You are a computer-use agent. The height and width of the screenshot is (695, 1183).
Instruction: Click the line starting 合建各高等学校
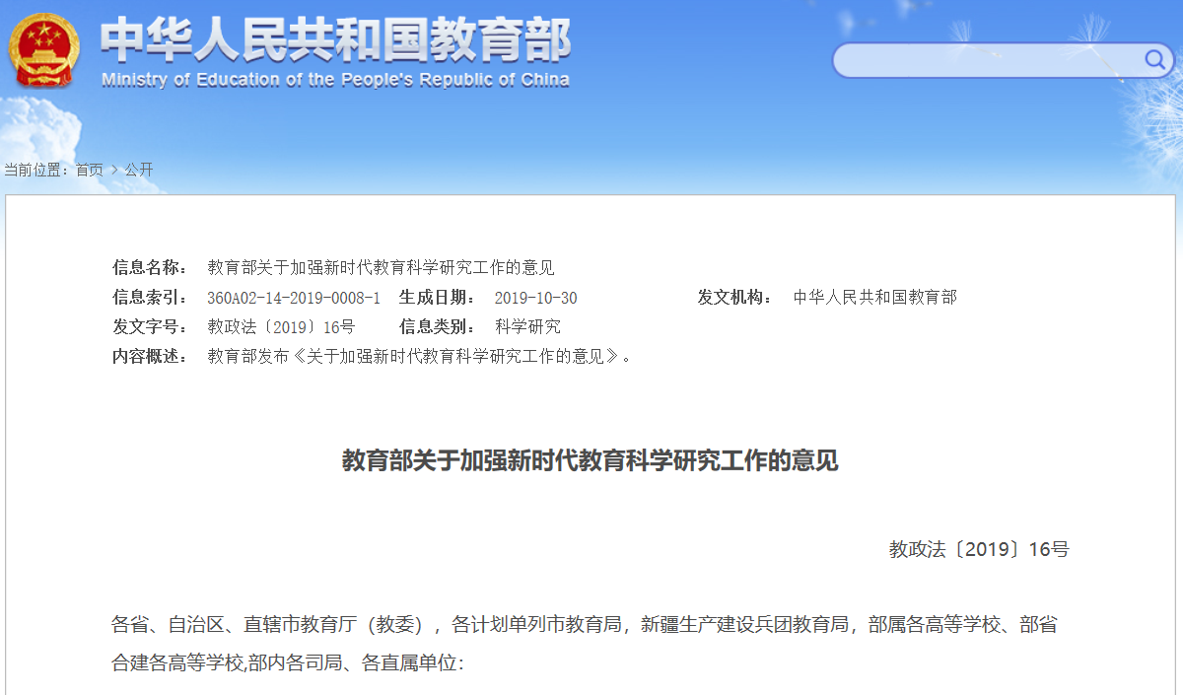[x=287, y=663]
